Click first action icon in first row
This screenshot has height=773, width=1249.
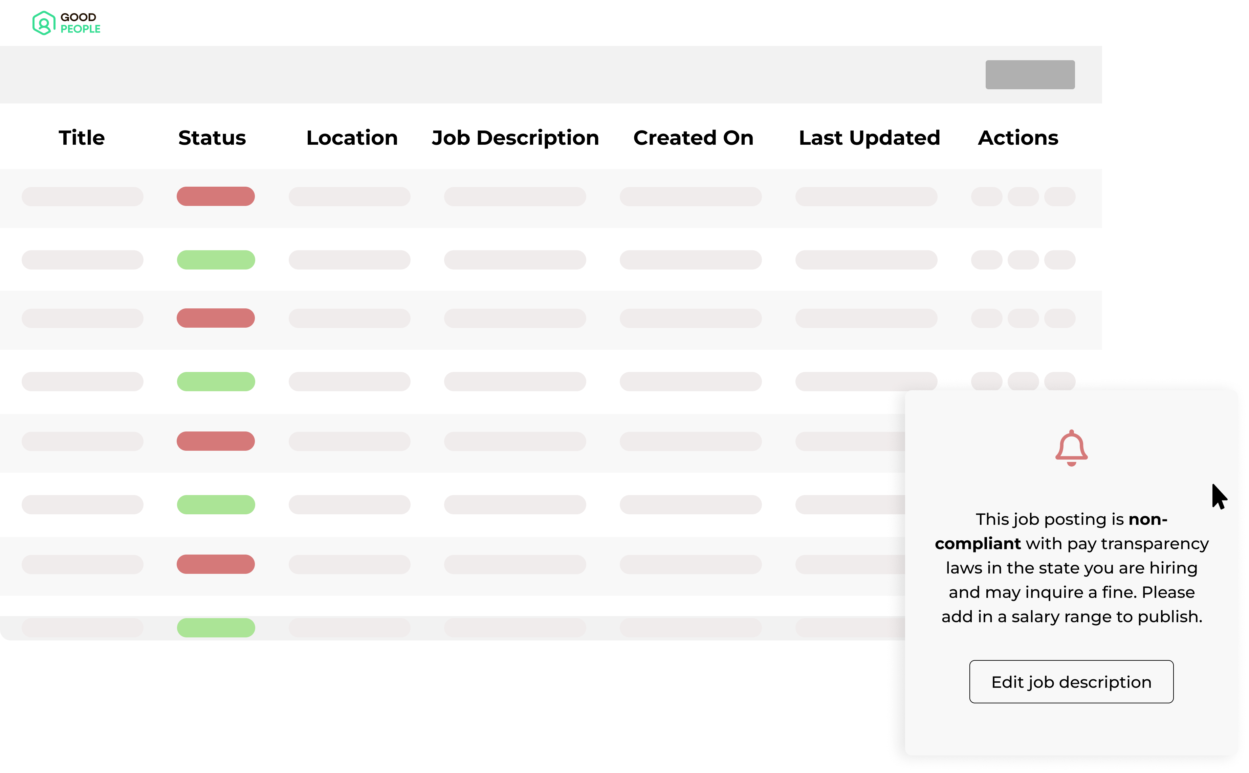click(986, 196)
